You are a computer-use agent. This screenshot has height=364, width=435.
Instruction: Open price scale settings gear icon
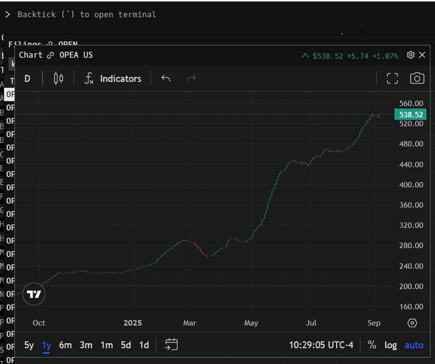pos(412,323)
